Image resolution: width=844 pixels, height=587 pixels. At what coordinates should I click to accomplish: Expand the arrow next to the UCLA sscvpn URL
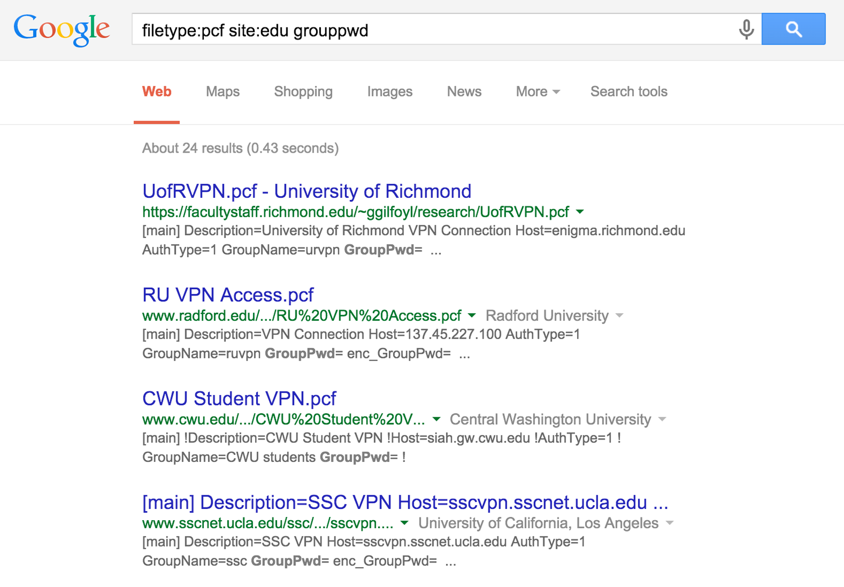403,523
